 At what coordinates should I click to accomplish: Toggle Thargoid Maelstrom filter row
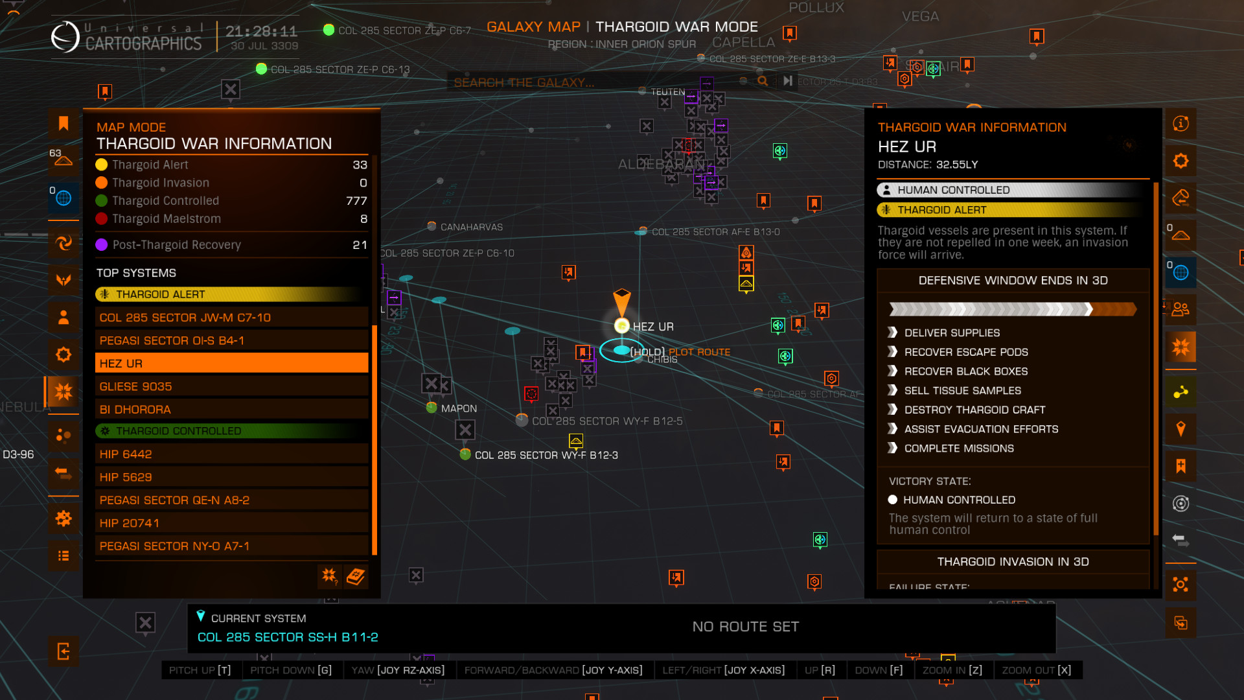(x=231, y=219)
